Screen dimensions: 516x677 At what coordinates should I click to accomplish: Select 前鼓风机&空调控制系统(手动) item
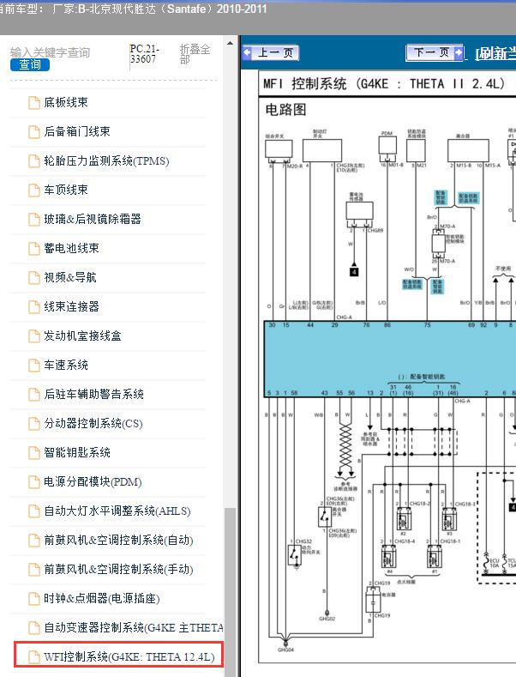tap(118, 569)
